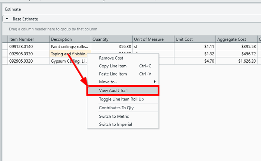
Task: Switch to Metric units
Action: (114, 116)
